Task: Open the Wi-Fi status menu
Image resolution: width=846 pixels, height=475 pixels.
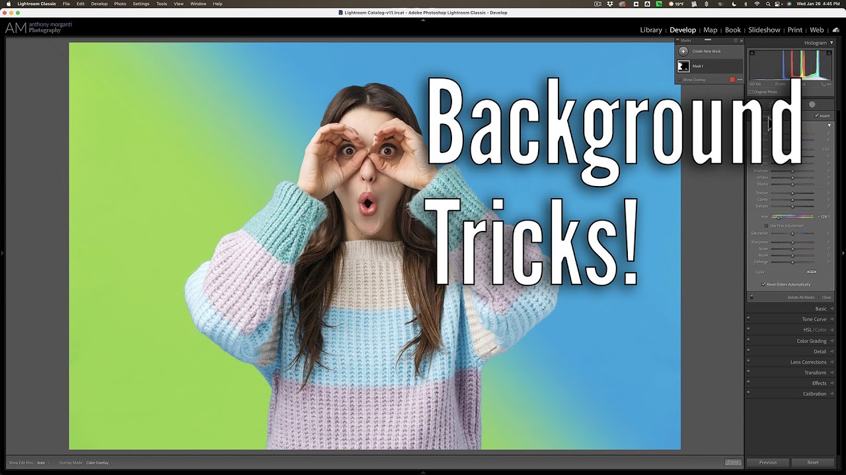Action: pyautogui.click(x=757, y=4)
